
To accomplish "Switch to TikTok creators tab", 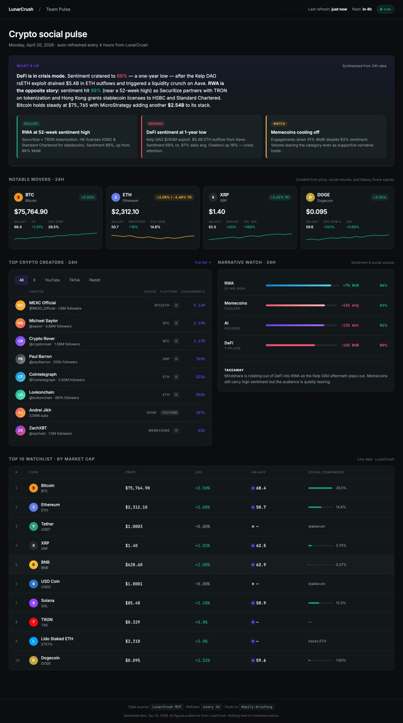I will click(75, 280).
